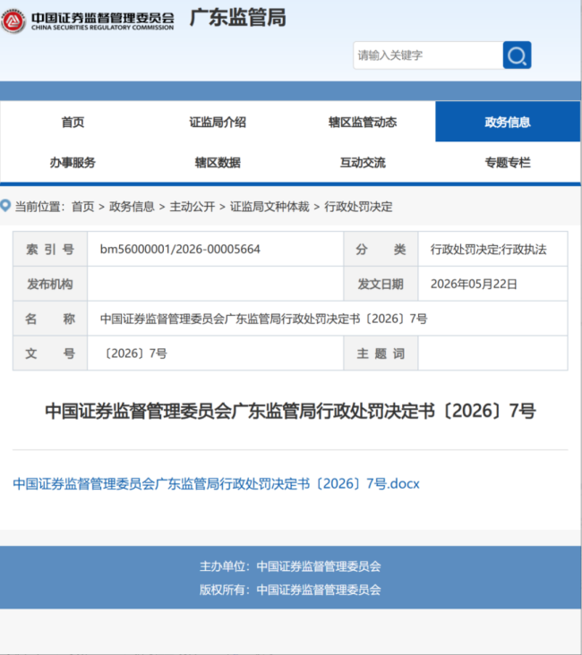The width and height of the screenshot is (582, 655).
Task: Focus the 请输入关键字 search field
Action: coord(428,55)
